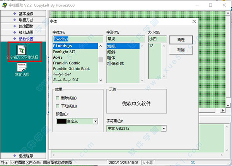Screen dimensions: 232x166
Task: Click the 取消 button
Action: (181, 50)
